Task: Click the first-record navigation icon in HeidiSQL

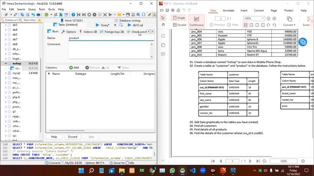Action: pyautogui.click(x=78, y=15)
